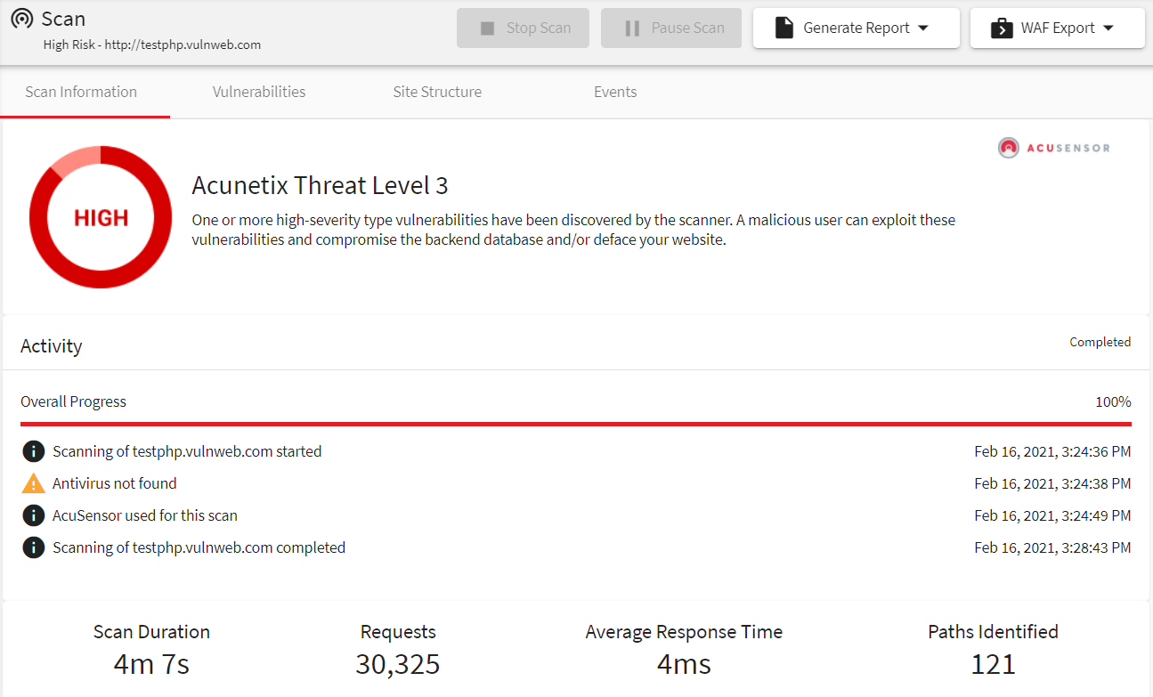View the Events tab
The width and height of the screenshot is (1153, 697).
click(x=615, y=92)
